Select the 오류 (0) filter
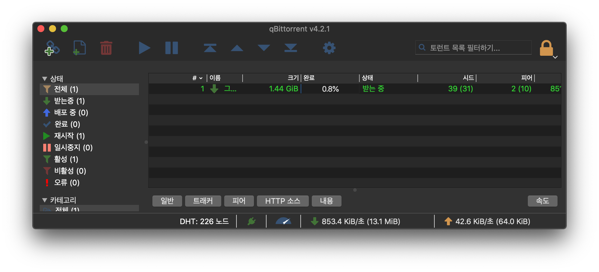Image resolution: width=599 pixels, height=272 pixels. [x=89, y=183]
